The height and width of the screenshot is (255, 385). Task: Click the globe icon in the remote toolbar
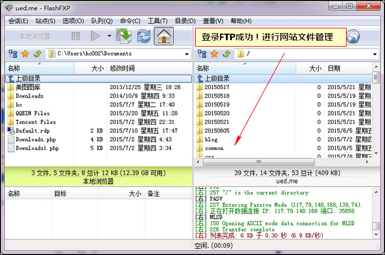[353, 36]
